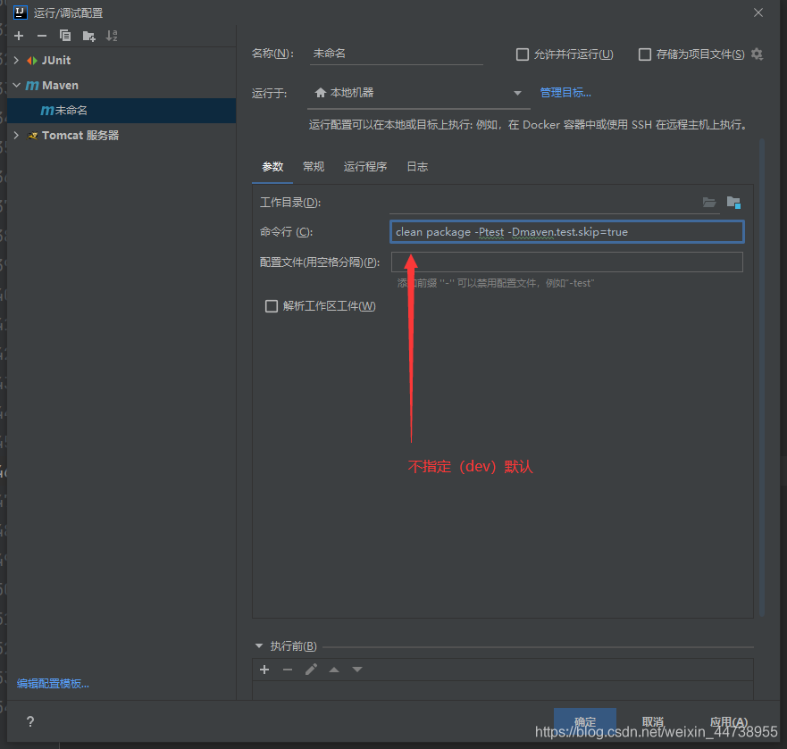Move before-launch task up
The image size is (787, 749).
(334, 670)
